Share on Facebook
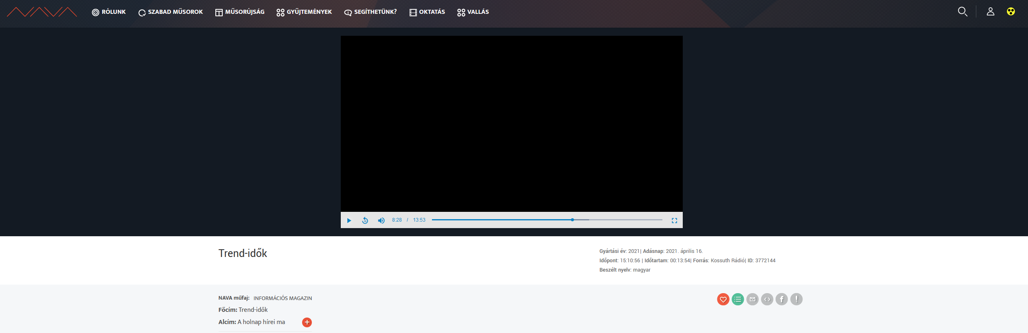This screenshot has width=1028, height=333. 782,299
